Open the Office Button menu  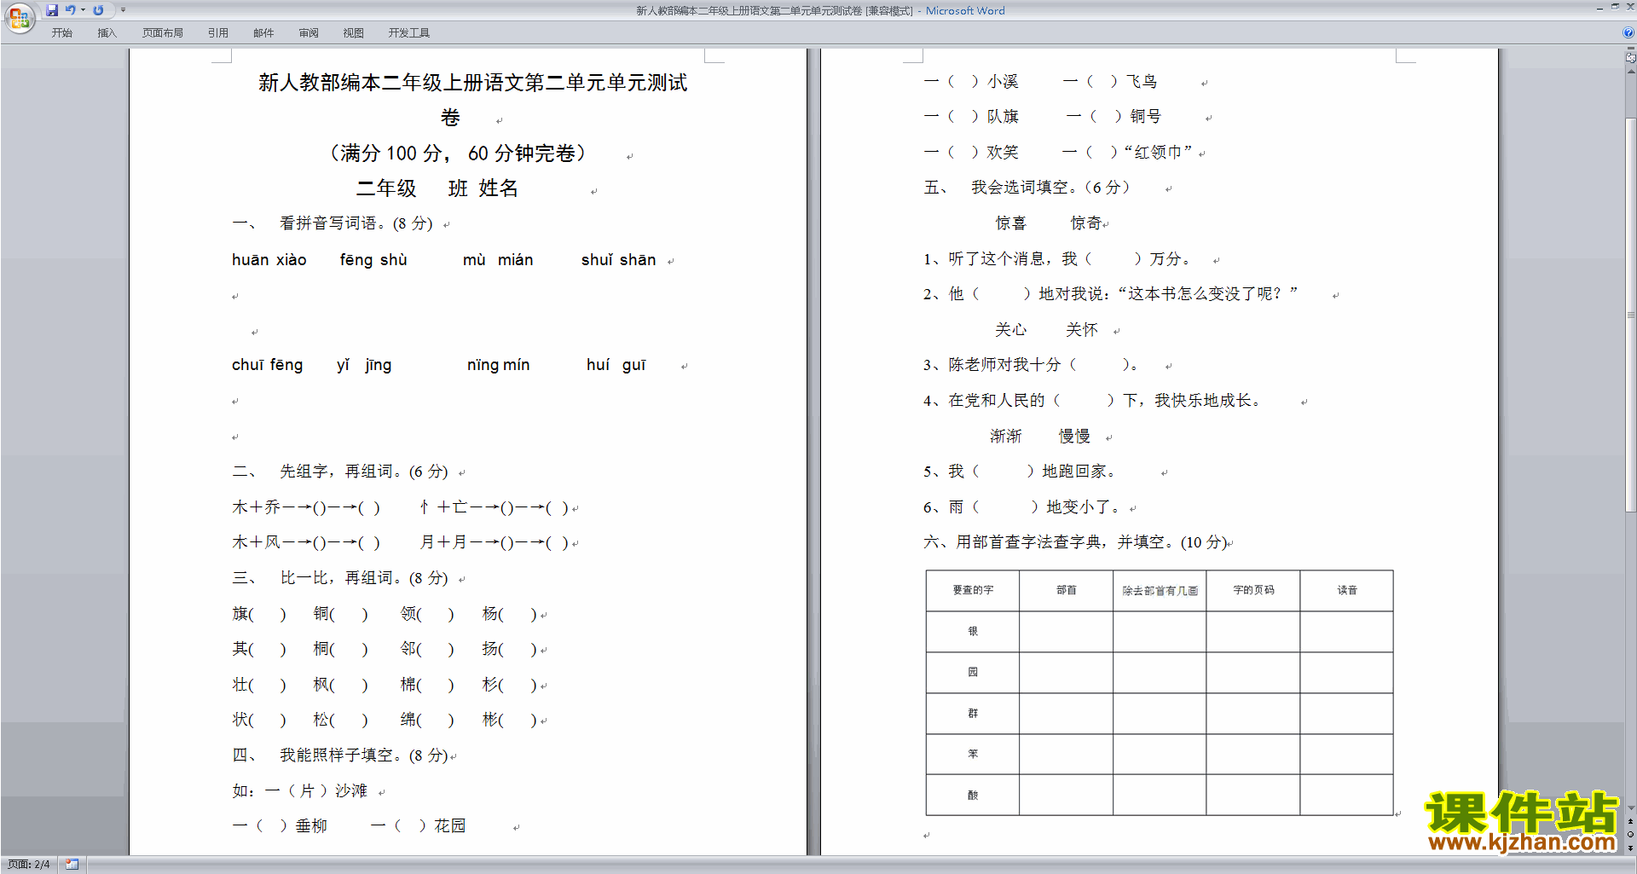pos(19,17)
